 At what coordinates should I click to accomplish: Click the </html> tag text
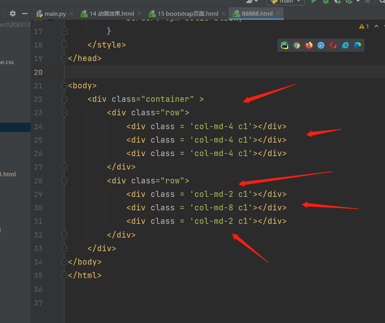pos(85,275)
